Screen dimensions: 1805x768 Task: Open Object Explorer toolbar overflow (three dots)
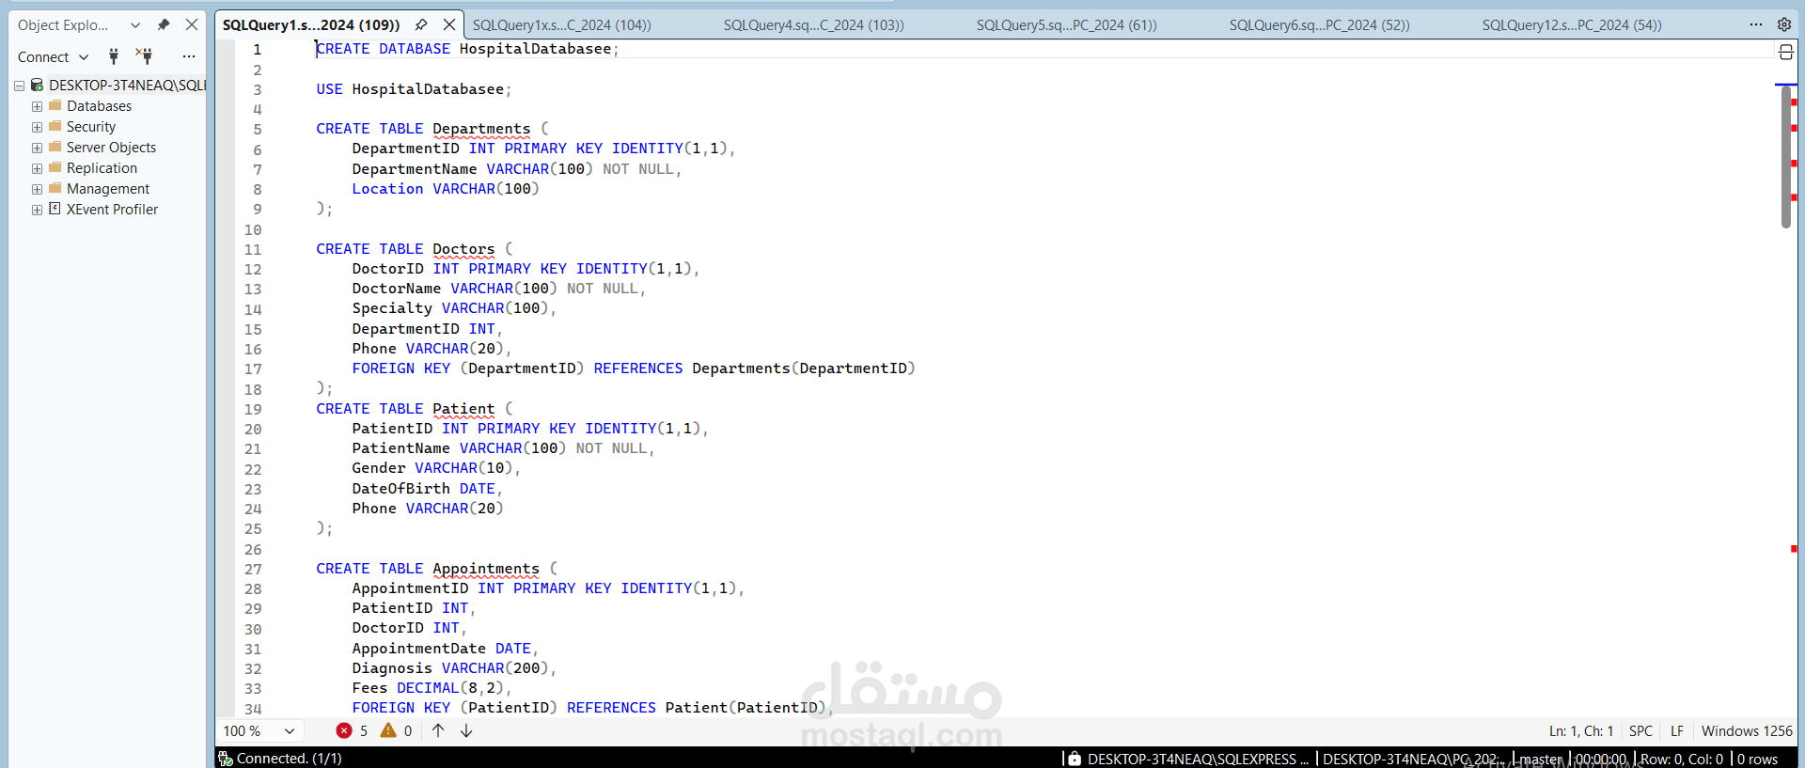click(x=189, y=56)
